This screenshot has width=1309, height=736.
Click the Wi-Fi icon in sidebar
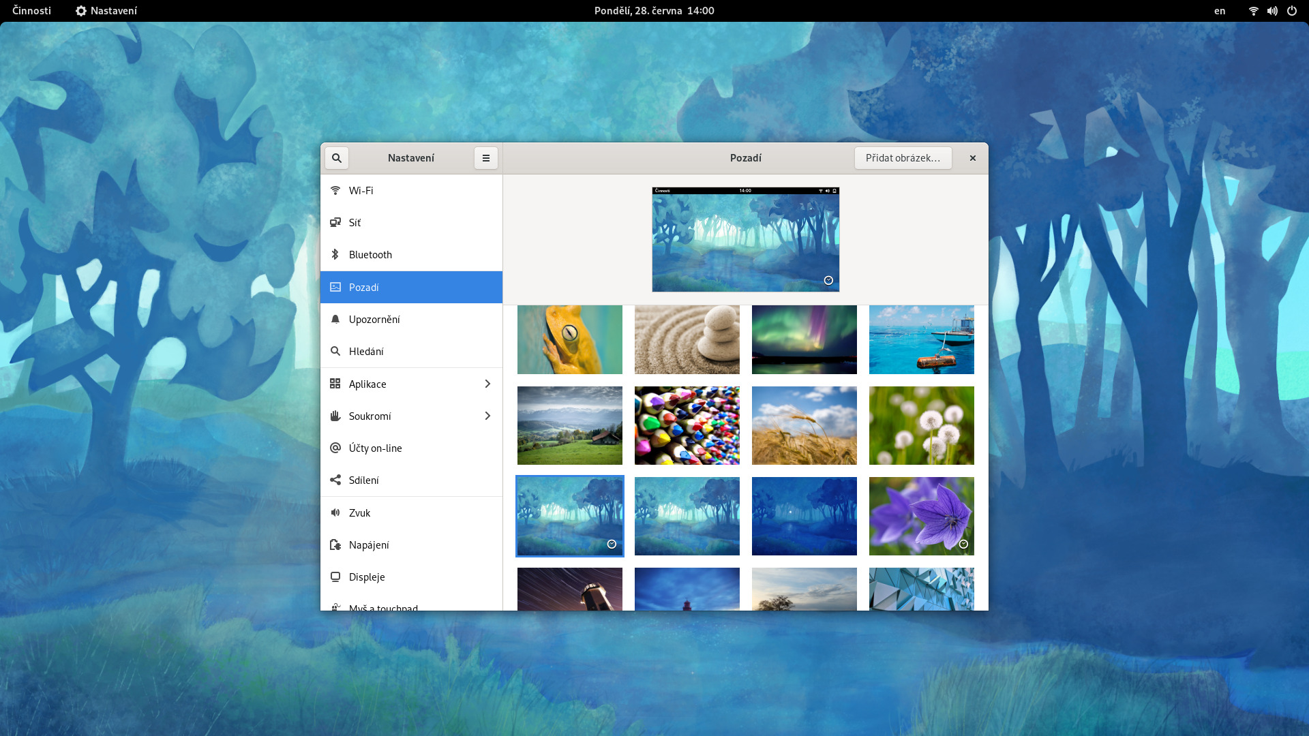[335, 191]
